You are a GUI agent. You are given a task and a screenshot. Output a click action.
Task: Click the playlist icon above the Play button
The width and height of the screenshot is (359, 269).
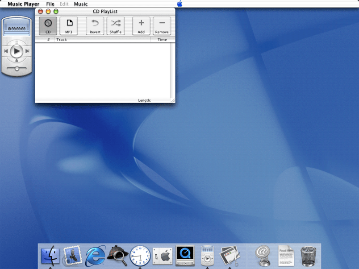coord(17,42)
